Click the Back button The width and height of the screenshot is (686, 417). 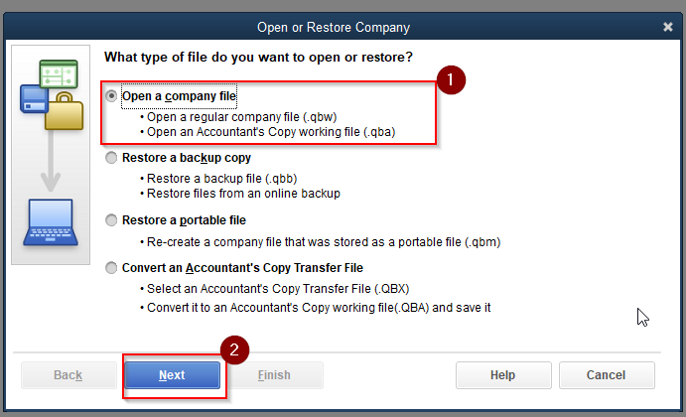(69, 375)
